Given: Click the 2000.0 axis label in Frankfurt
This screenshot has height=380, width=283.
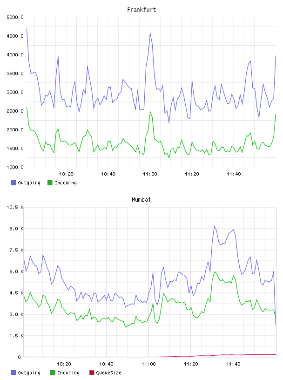Looking at the screenshot, I should [15, 129].
